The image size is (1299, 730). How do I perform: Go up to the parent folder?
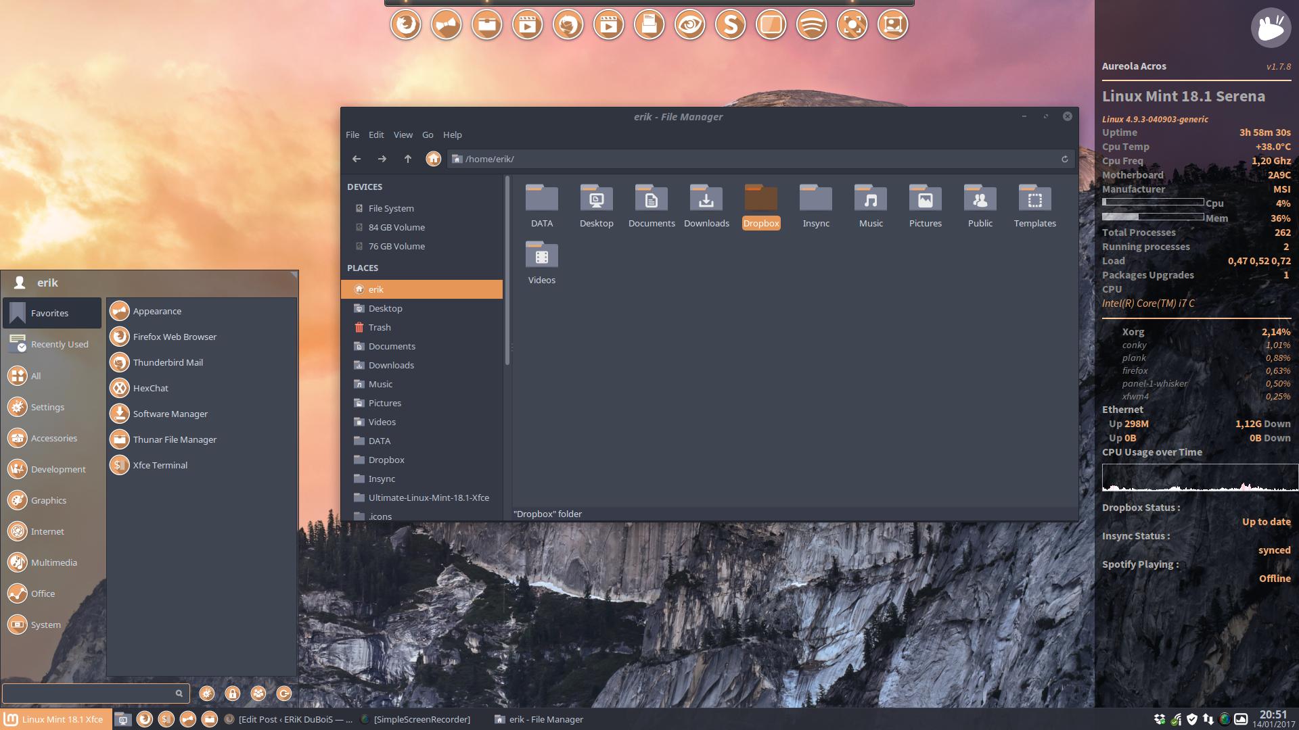[407, 159]
